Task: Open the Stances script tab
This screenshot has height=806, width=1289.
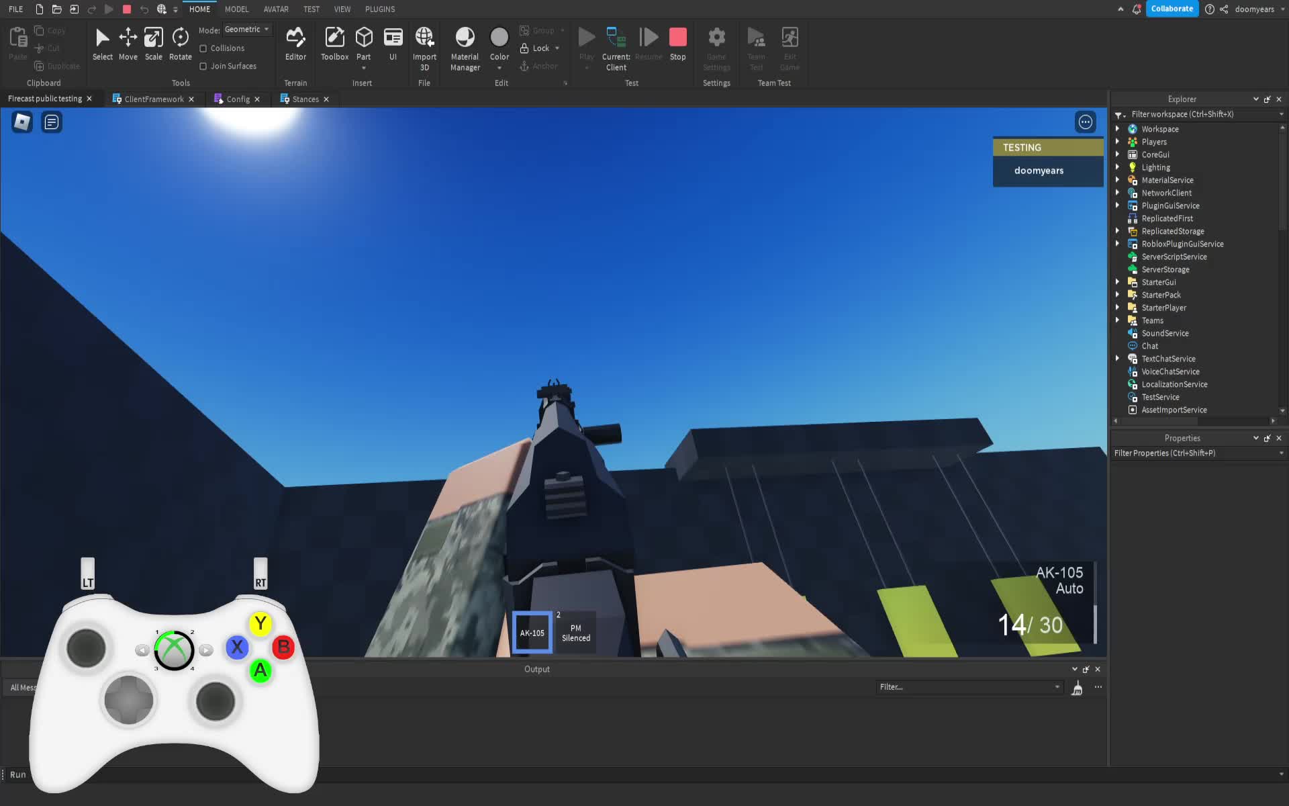Action: tap(304, 99)
